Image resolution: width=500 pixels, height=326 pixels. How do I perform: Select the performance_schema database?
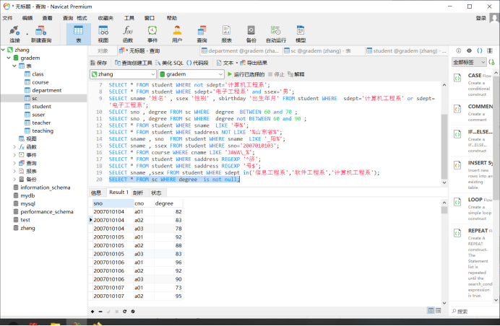tap(46, 212)
